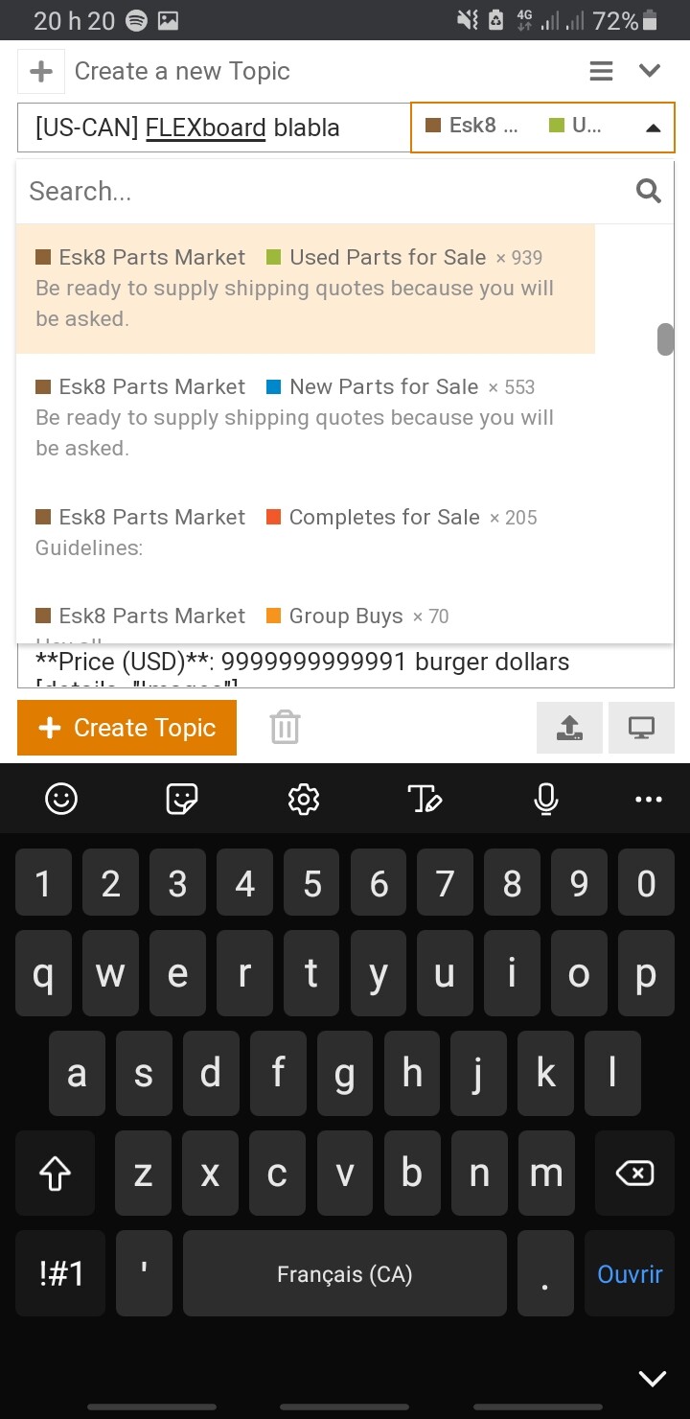Edit the topic title field with FLEXboard text

(x=214, y=128)
